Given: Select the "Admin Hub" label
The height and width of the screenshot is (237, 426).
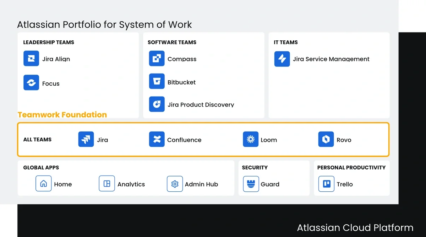Looking at the screenshot, I should pos(201,184).
